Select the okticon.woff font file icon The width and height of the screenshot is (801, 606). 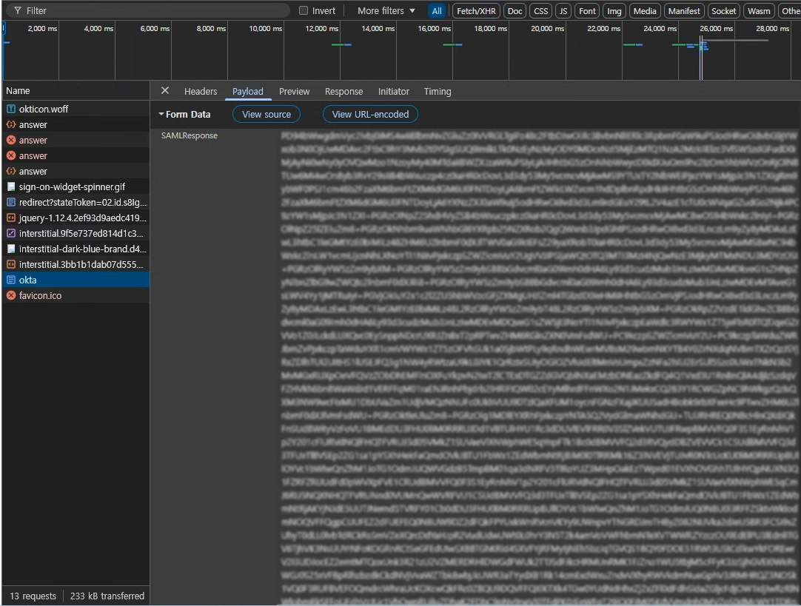(10, 109)
